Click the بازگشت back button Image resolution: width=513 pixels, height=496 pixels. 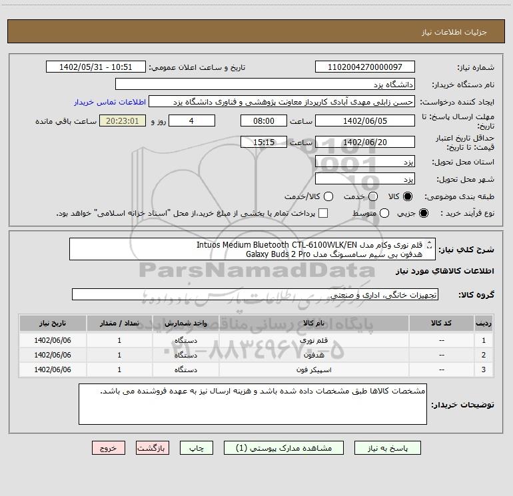[x=153, y=447]
